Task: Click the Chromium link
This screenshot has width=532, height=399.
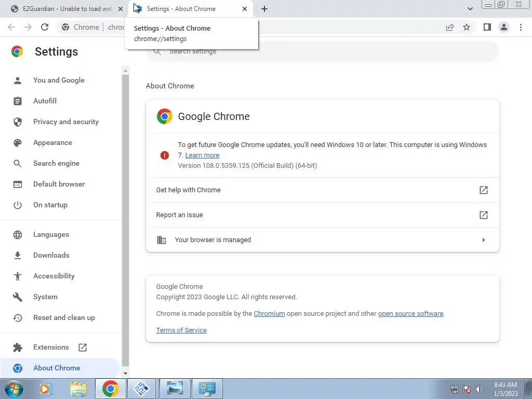Action: (269, 313)
